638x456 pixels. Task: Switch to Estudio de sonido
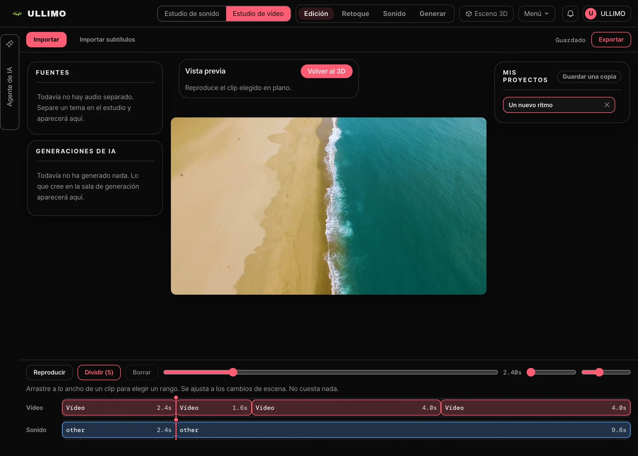point(192,14)
